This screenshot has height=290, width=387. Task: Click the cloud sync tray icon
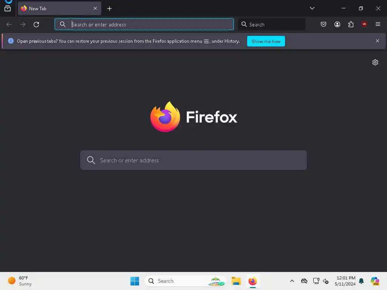pyautogui.click(x=304, y=281)
